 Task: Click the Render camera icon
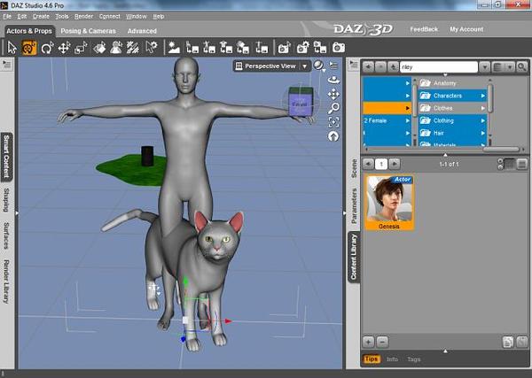339,48
